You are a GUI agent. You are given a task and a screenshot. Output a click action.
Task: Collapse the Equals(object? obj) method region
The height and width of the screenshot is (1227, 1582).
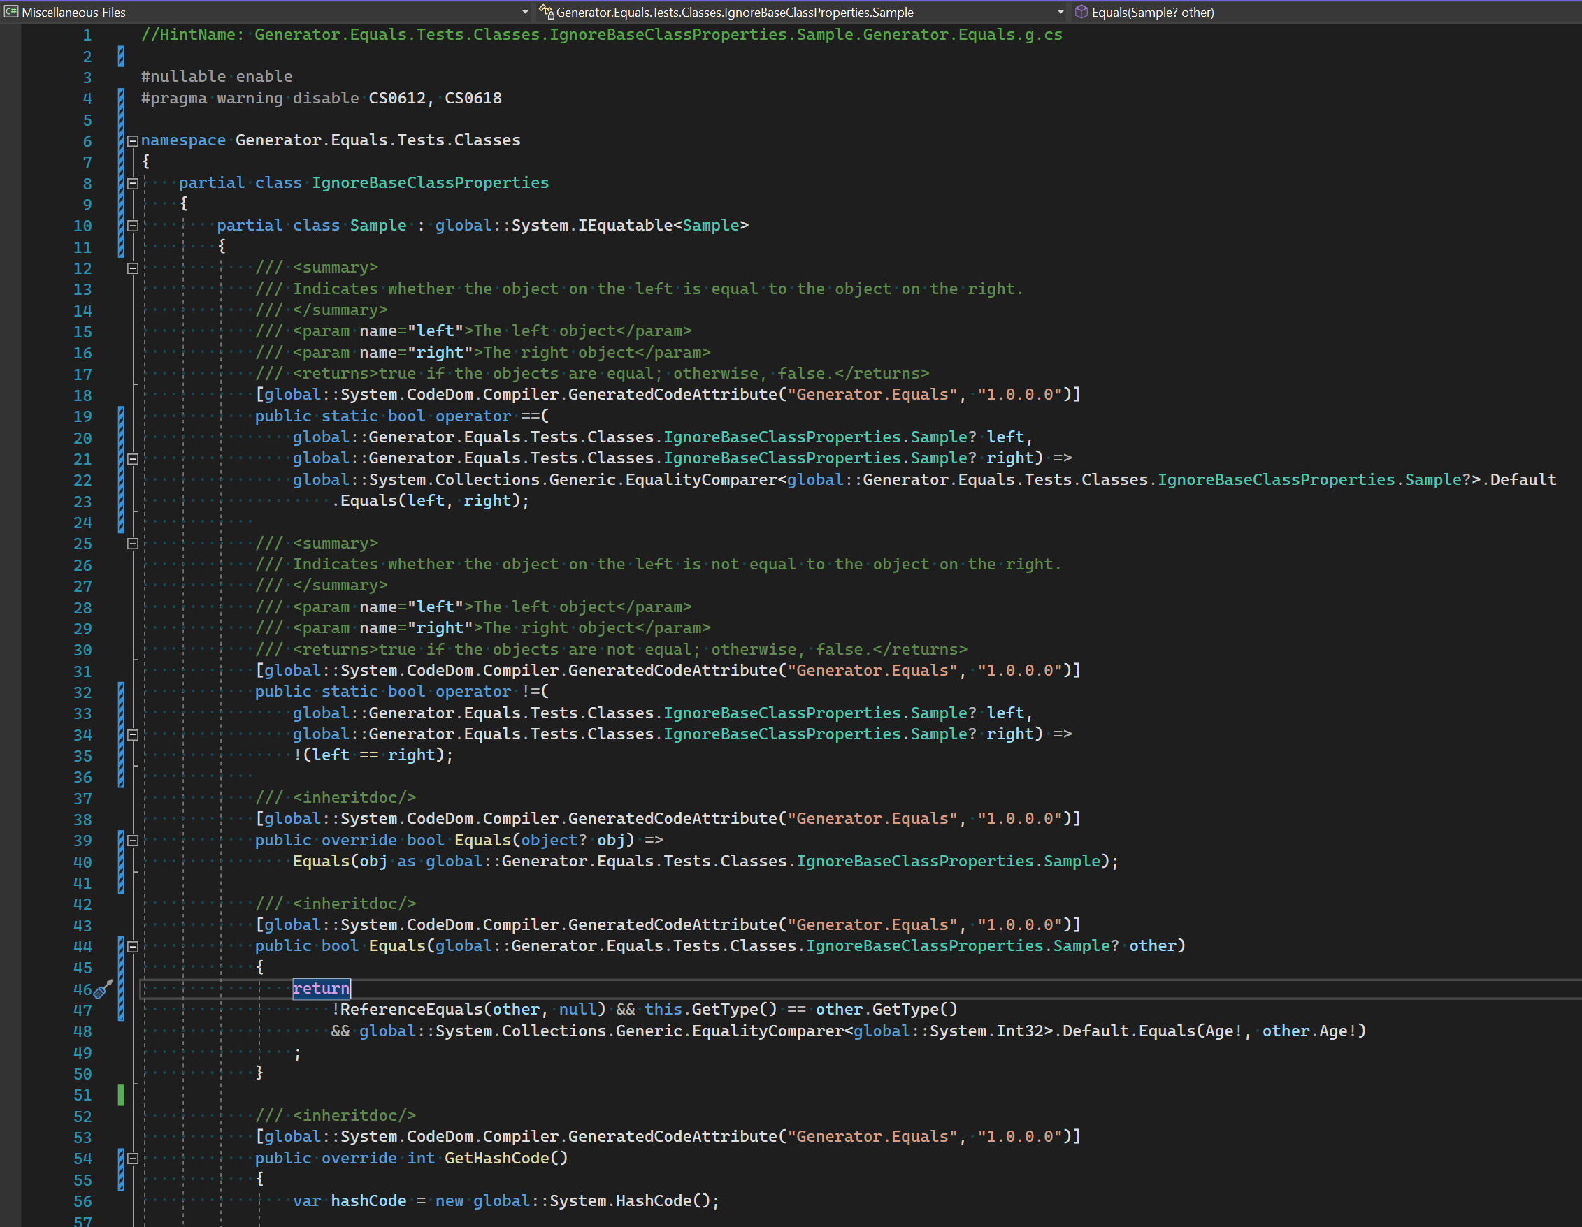click(x=133, y=841)
